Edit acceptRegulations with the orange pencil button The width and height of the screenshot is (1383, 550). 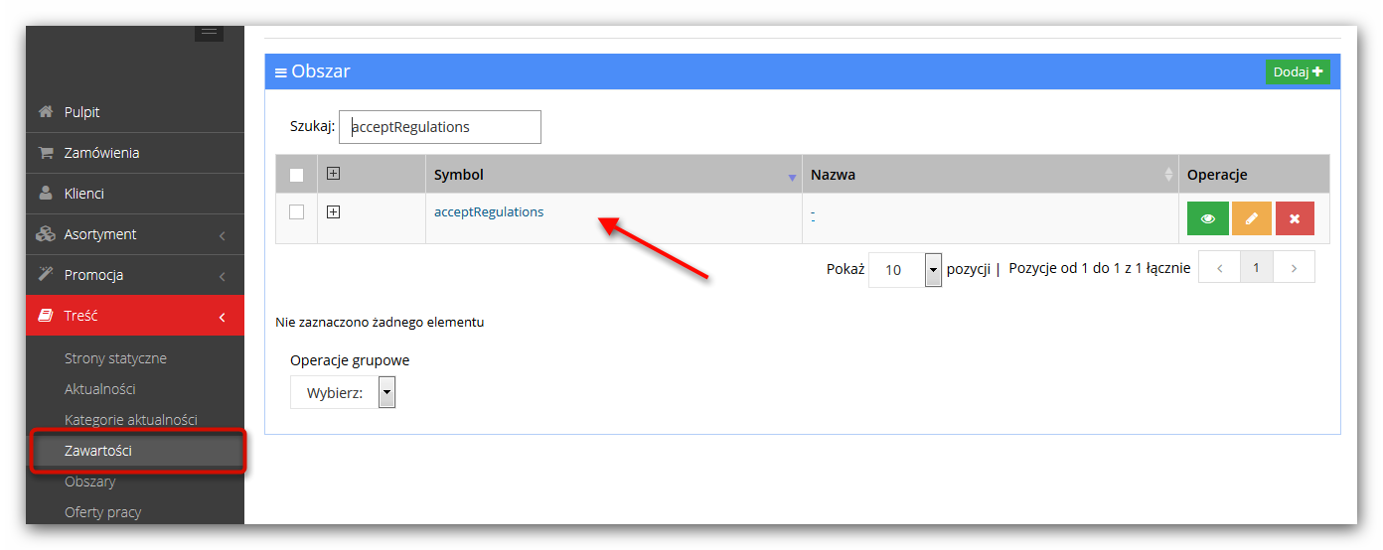click(x=1252, y=218)
